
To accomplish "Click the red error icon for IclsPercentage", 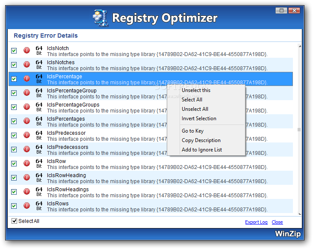I will (x=27, y=79).
